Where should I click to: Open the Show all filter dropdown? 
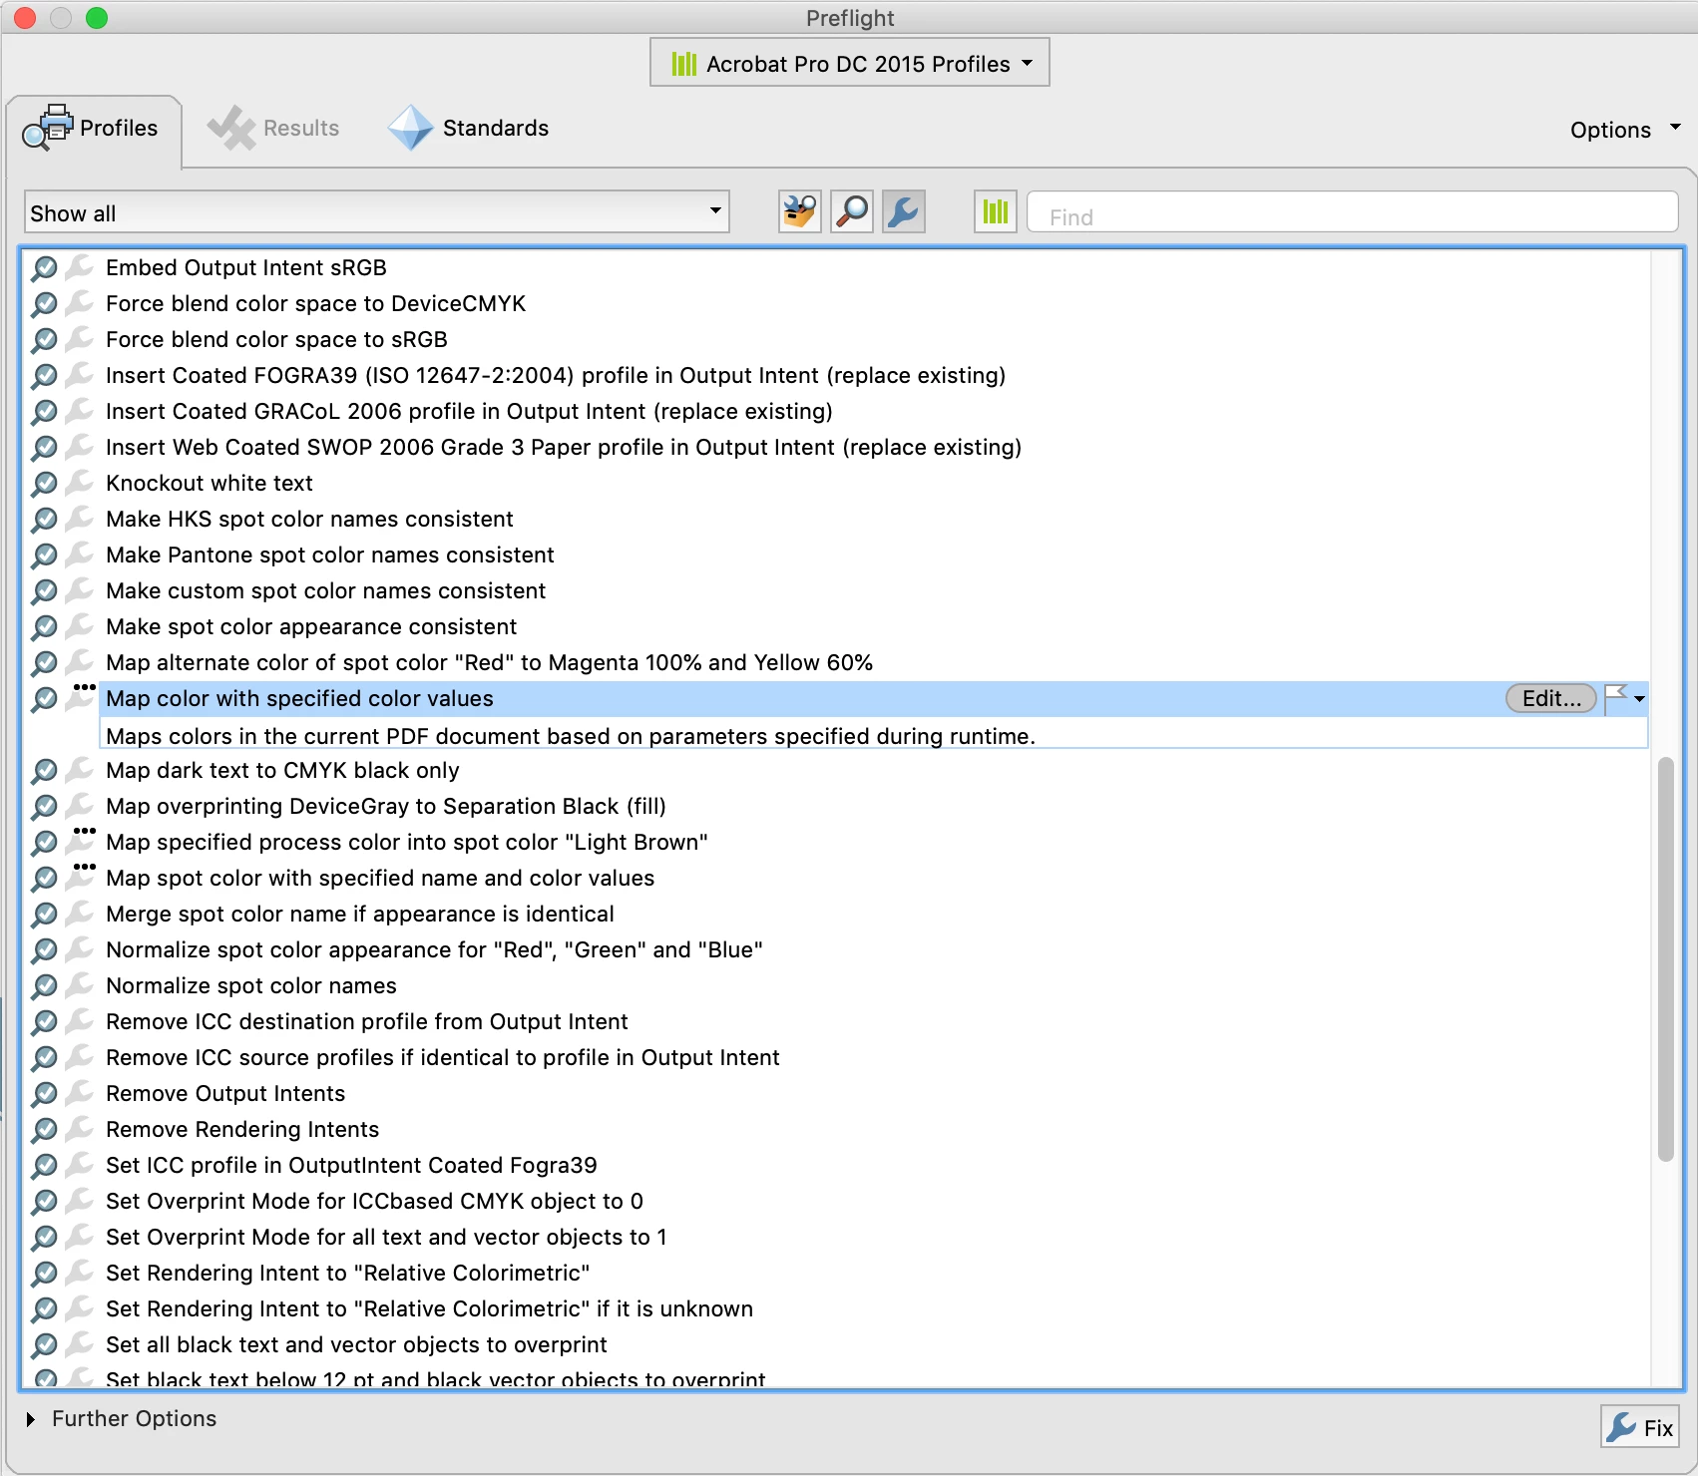376,212
